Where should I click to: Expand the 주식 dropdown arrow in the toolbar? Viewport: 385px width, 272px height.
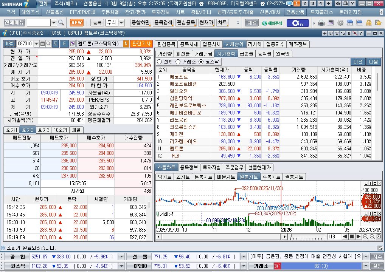[x=121, y=23]
